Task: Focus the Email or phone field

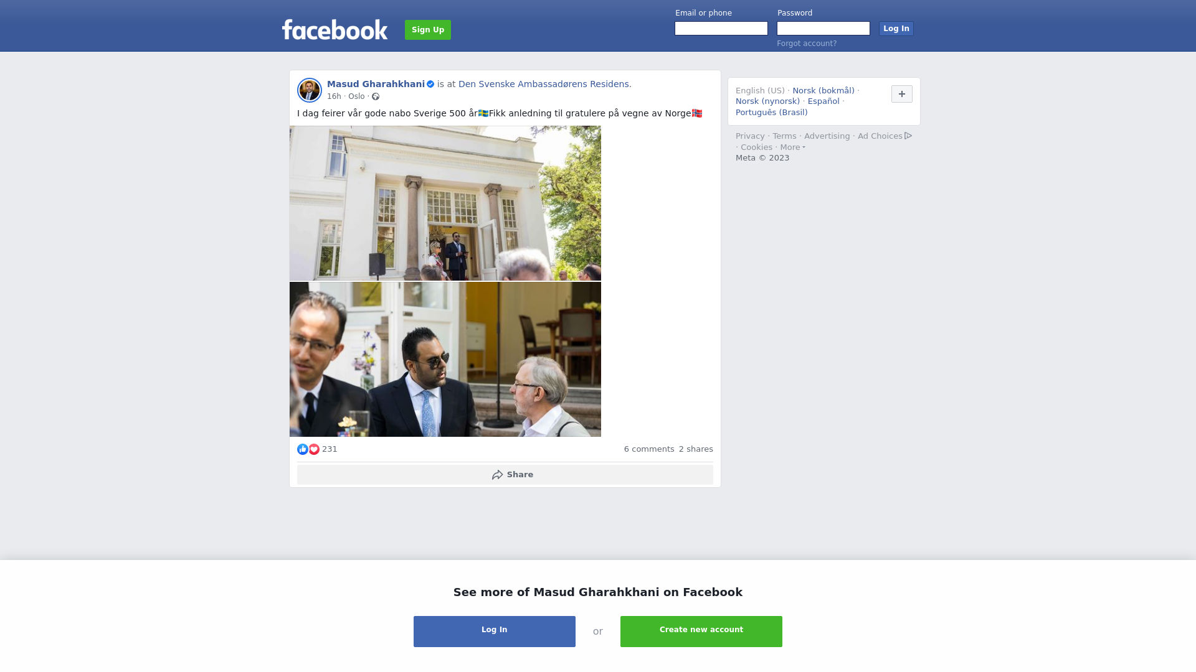Action: (721, 29)
